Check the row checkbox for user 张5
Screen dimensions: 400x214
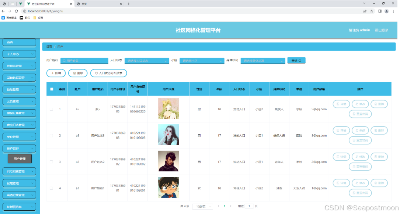(52, 109)
